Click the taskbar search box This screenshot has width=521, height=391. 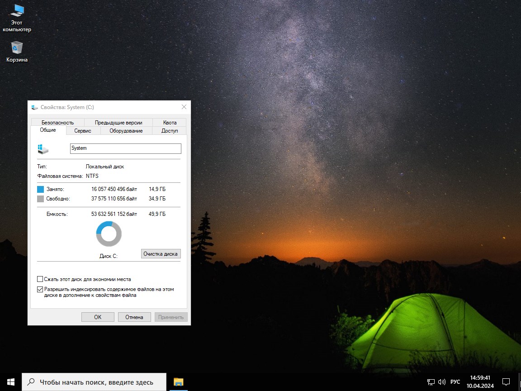coord(94,381)
